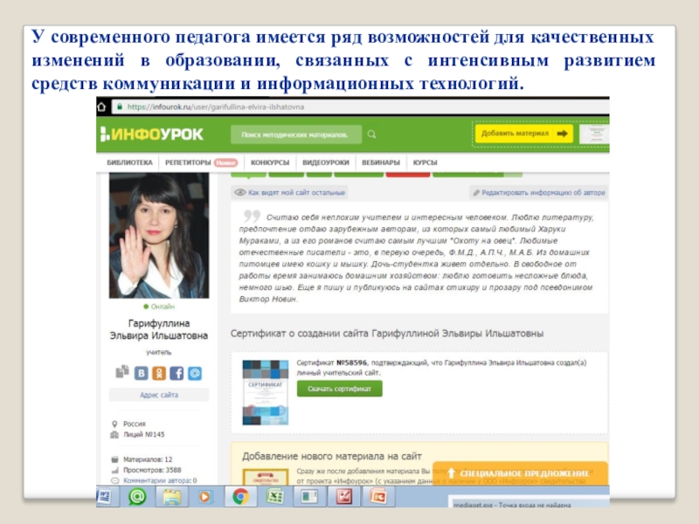Click the Добавить материал button
This screenshot has width=699, height=524.
tap(524, 134)
